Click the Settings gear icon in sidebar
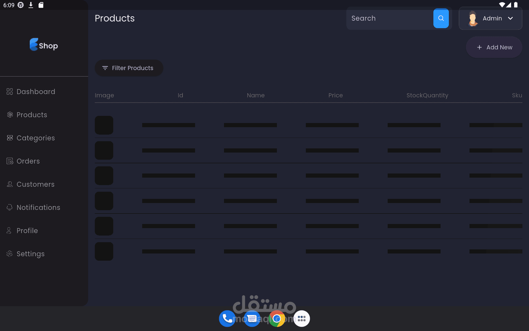This screenshot has width=529, height=331. click(x=10, y=254)
